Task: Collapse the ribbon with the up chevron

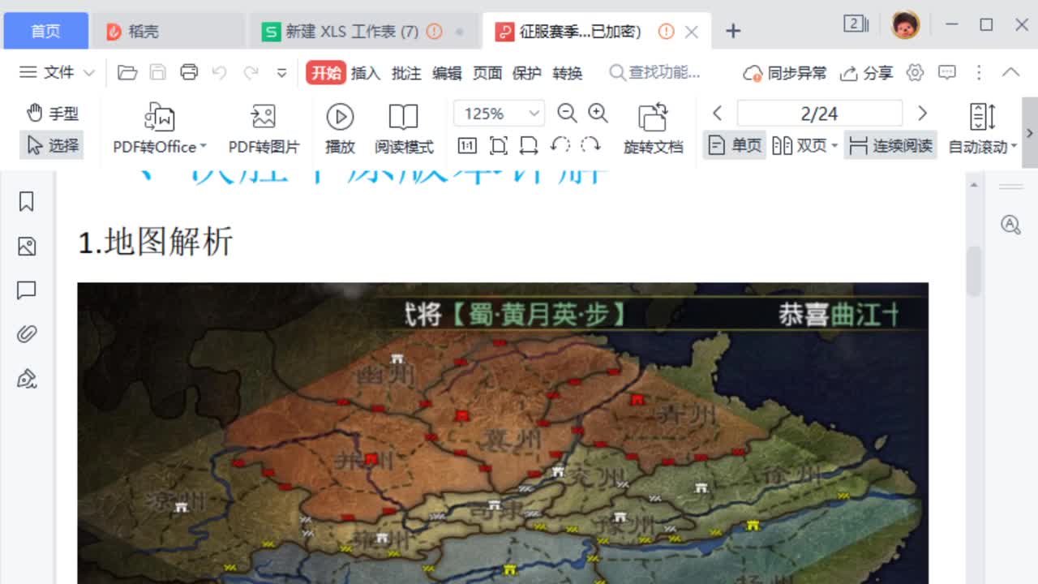Action: 1010,72
